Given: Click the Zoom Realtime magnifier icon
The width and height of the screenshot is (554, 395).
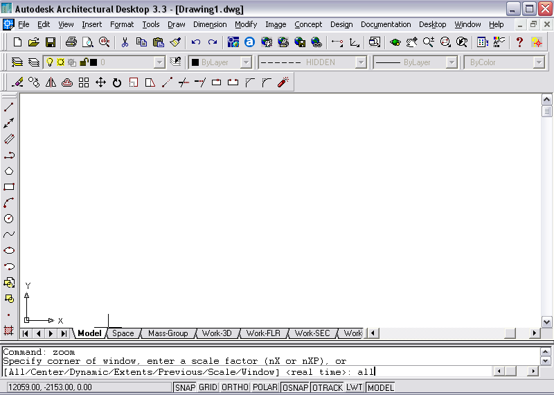Looking at the screenshot, I should [x=429, y=42].
